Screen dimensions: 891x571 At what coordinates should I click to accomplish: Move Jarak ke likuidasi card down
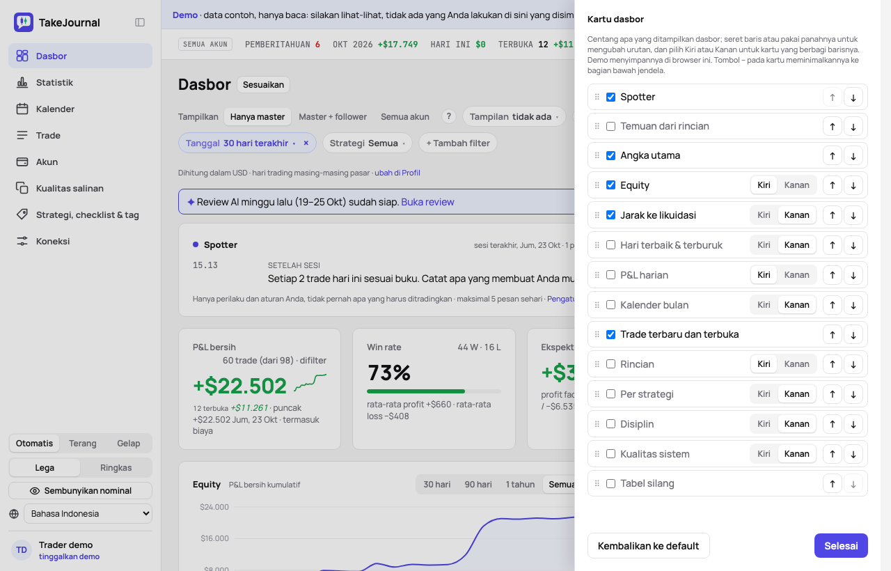(853, 215)
